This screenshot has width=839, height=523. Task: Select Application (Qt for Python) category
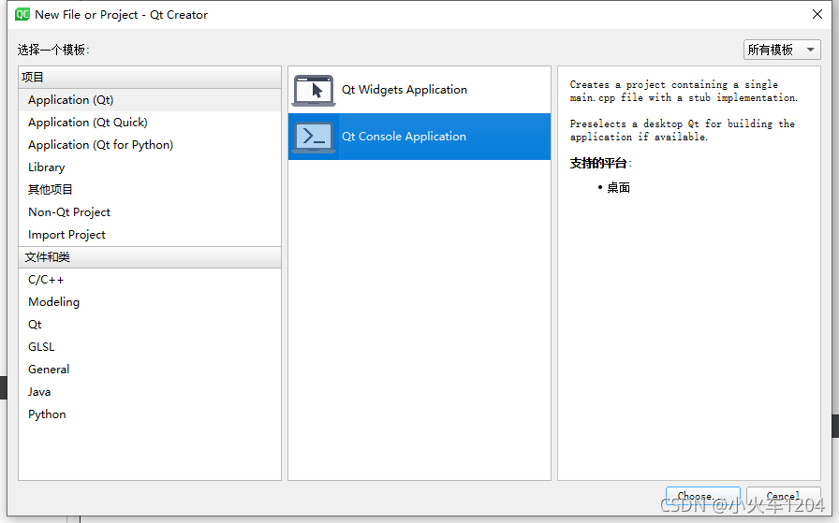(x=149, y=145)
